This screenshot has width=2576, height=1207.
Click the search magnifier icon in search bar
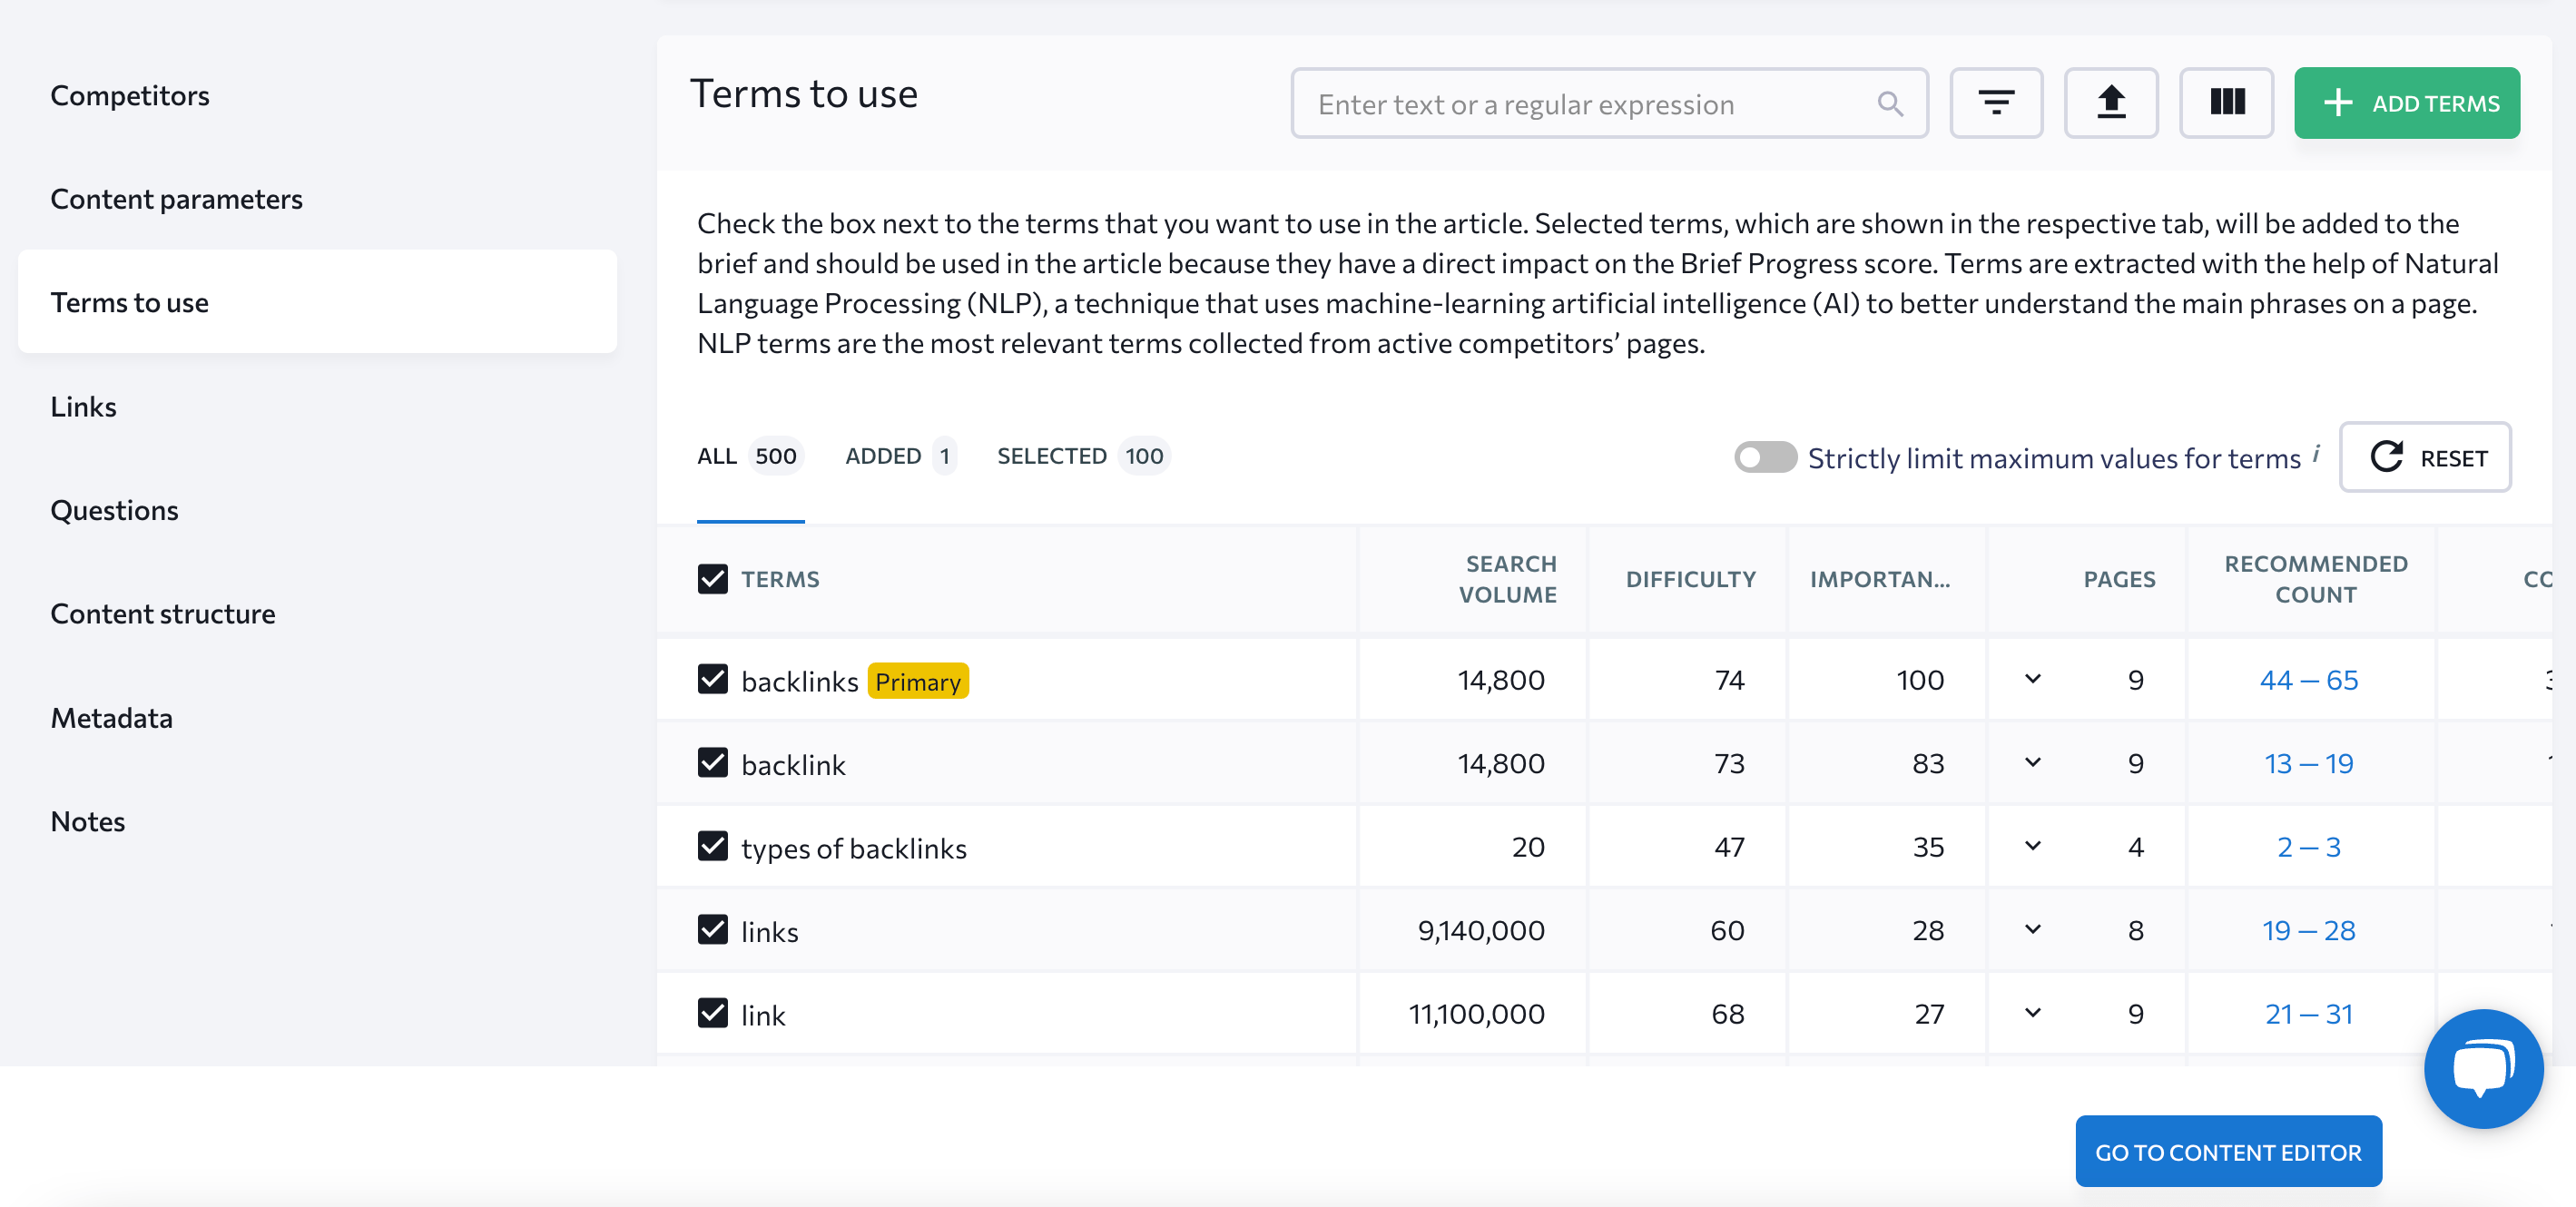[1891, 102]
